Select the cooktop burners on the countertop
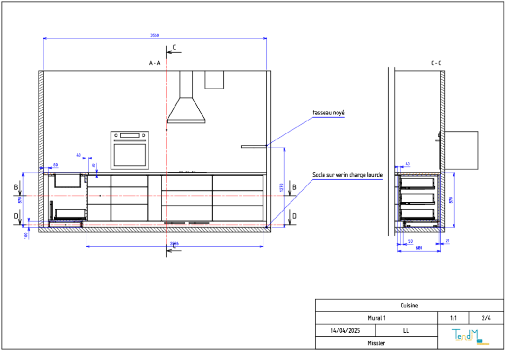The width and height of the screenshot is (505, 350). 187,172
